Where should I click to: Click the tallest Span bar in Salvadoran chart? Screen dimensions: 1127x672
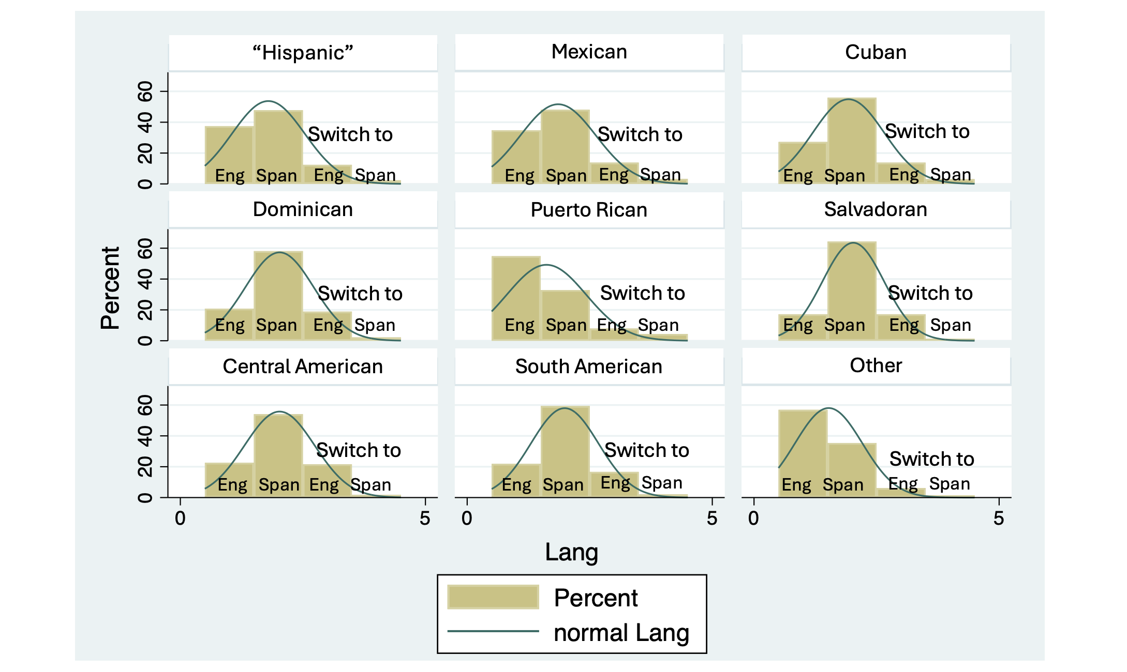tap(852, 291)
